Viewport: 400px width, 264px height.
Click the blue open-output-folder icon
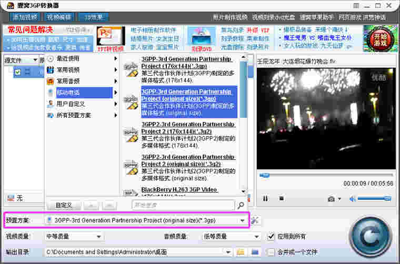tap(255, 252)
